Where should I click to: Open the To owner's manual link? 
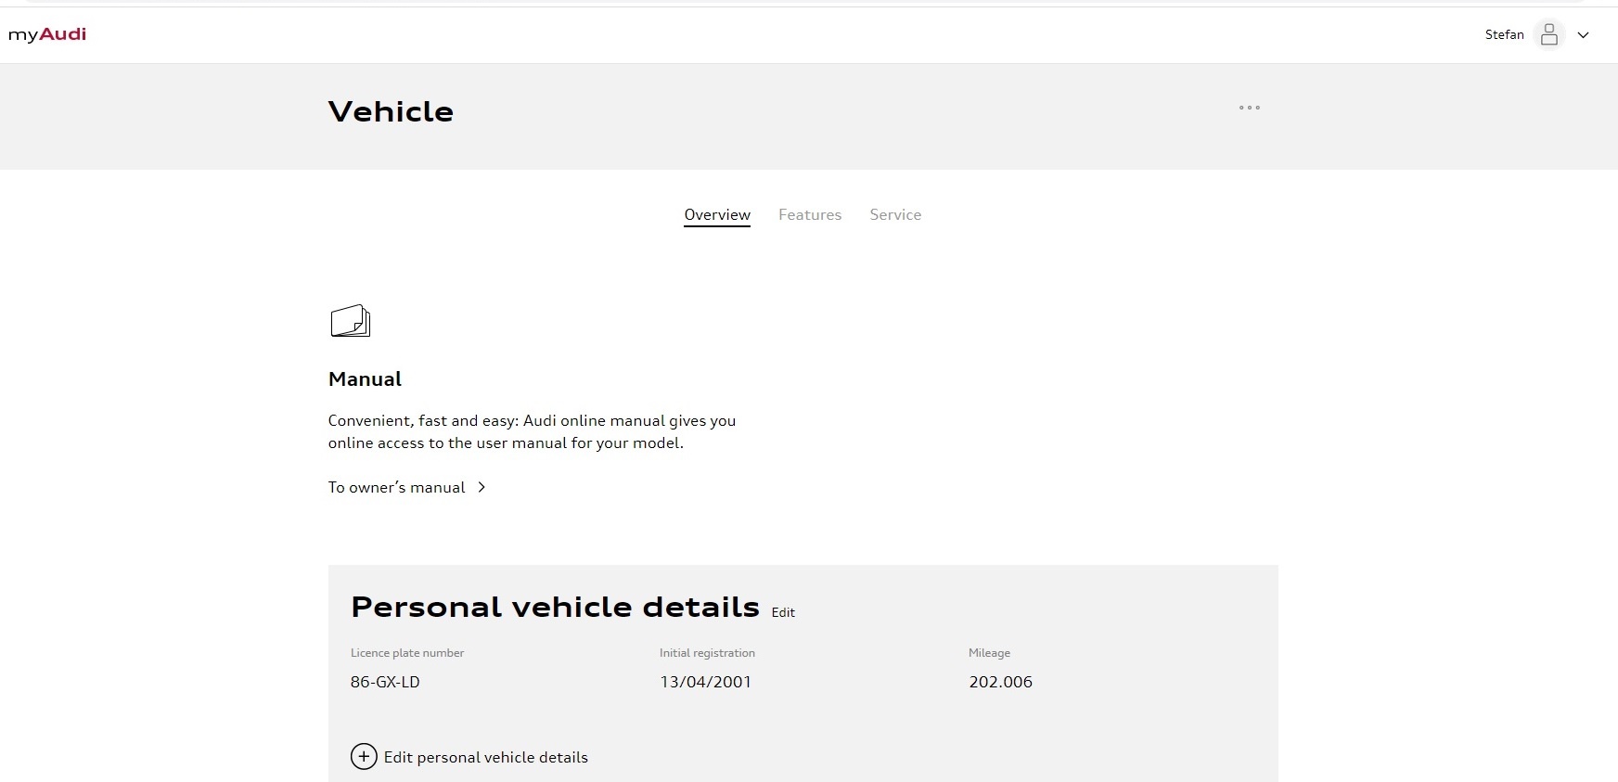pos(396,487)
